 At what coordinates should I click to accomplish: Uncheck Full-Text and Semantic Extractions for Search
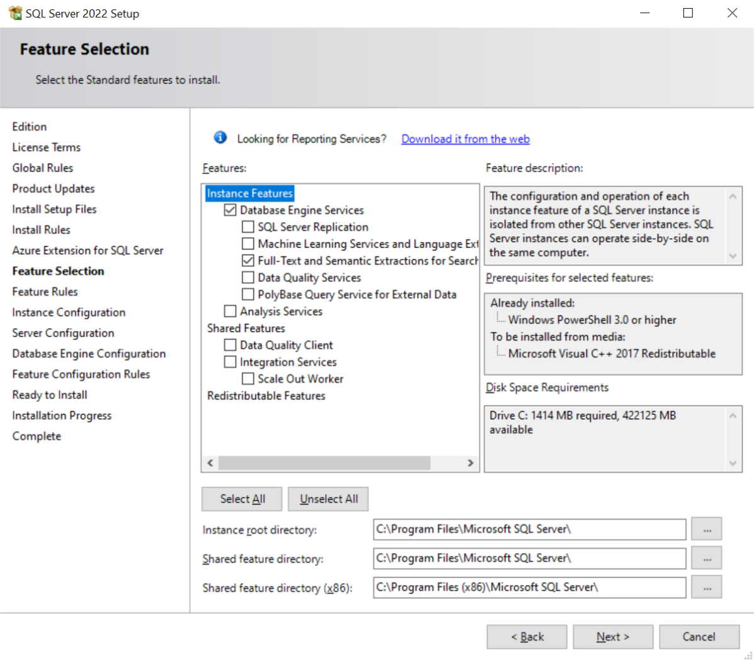(x=248, y=261)
